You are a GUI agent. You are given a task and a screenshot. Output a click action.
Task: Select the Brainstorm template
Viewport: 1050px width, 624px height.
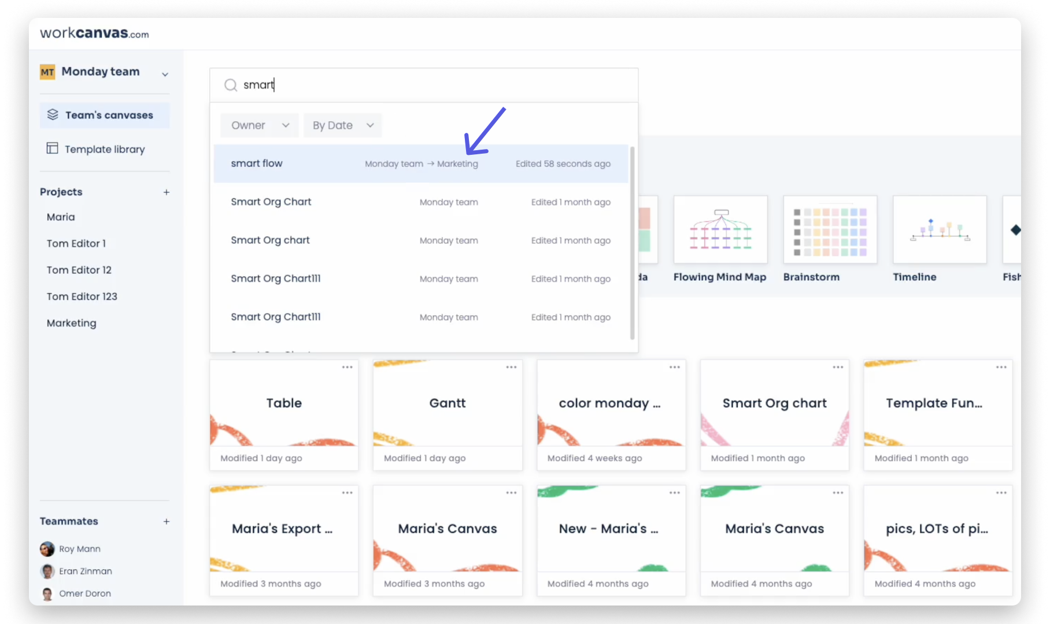829,229
